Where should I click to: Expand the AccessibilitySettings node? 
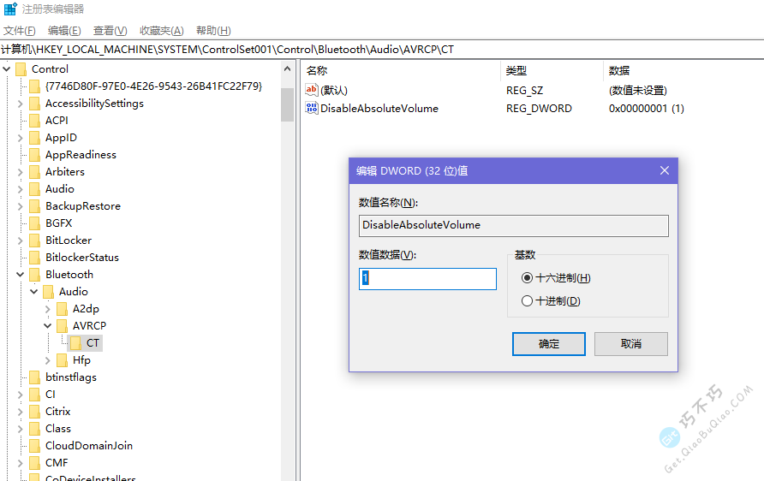[x=20, y=104]
